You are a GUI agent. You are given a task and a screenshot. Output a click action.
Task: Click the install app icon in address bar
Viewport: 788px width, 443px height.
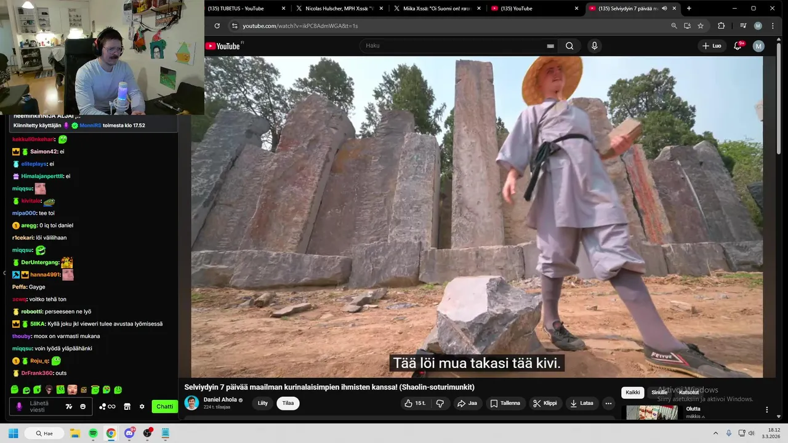[687, 26]
